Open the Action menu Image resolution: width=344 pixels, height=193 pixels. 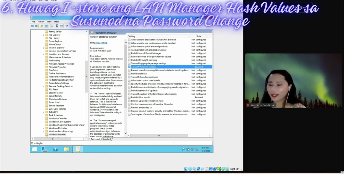pos(41,21)
